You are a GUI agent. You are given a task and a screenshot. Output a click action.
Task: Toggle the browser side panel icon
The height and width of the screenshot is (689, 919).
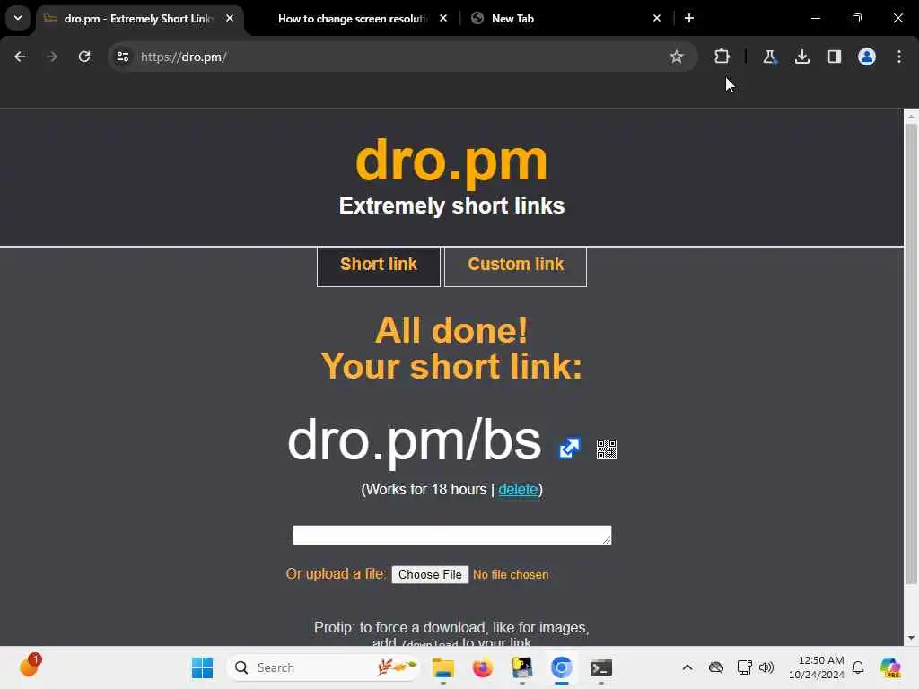tap(834, 57)
